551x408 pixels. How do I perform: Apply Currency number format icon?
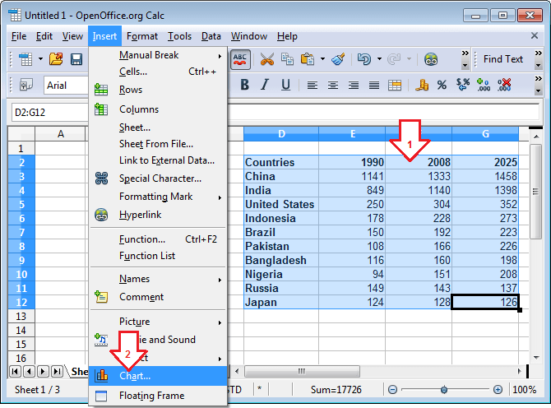click(x=423, y=85)
